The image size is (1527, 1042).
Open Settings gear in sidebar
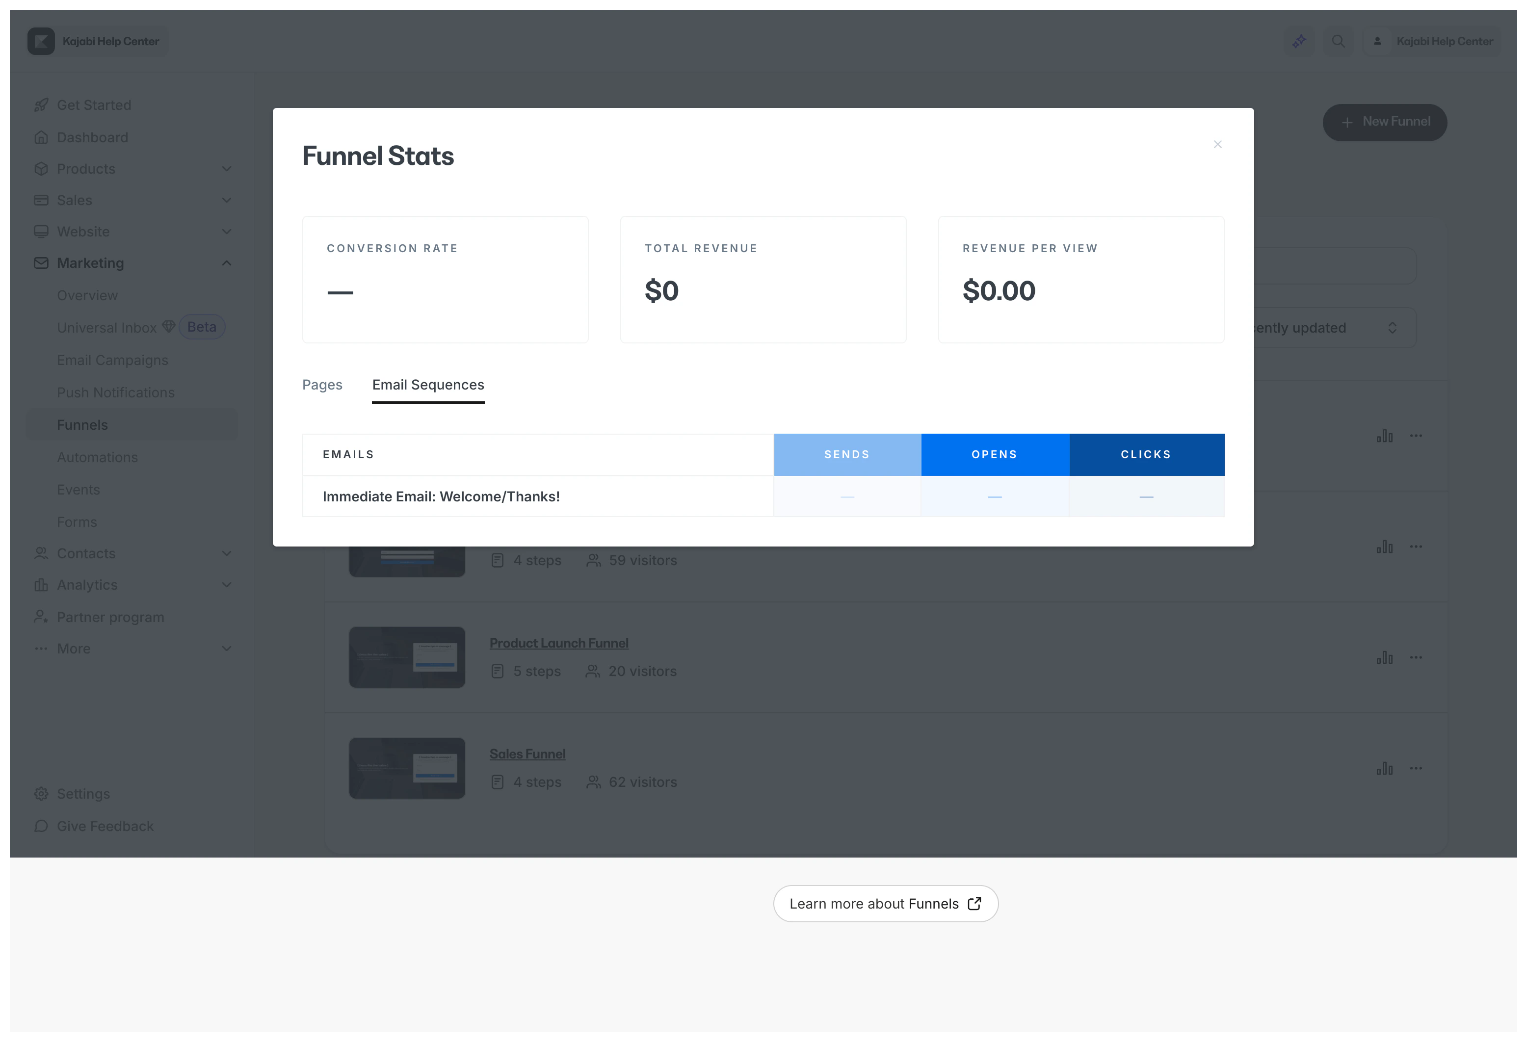pyautogui.click(x=41, y=794)
